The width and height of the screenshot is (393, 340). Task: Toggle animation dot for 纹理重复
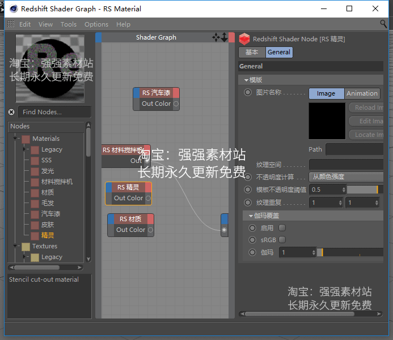248,203
